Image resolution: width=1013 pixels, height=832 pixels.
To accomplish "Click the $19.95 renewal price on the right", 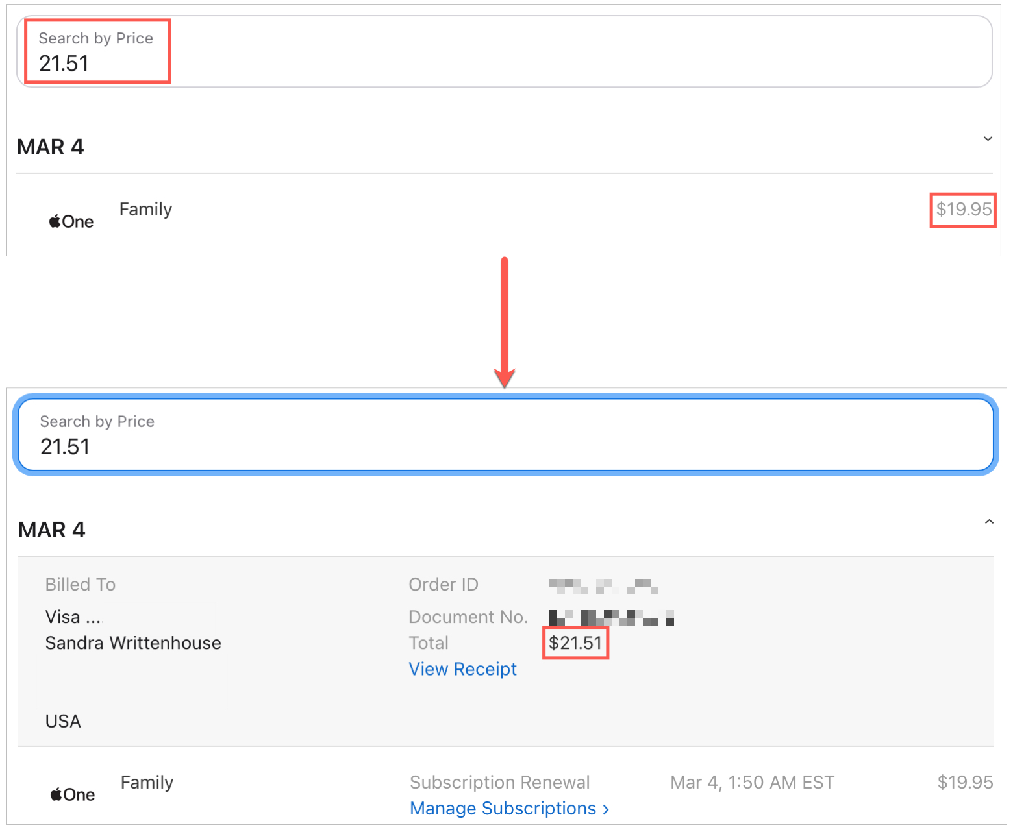I will (x=965, y=783).
